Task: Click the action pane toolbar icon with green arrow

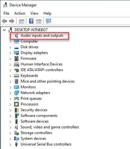Action: 39,21
